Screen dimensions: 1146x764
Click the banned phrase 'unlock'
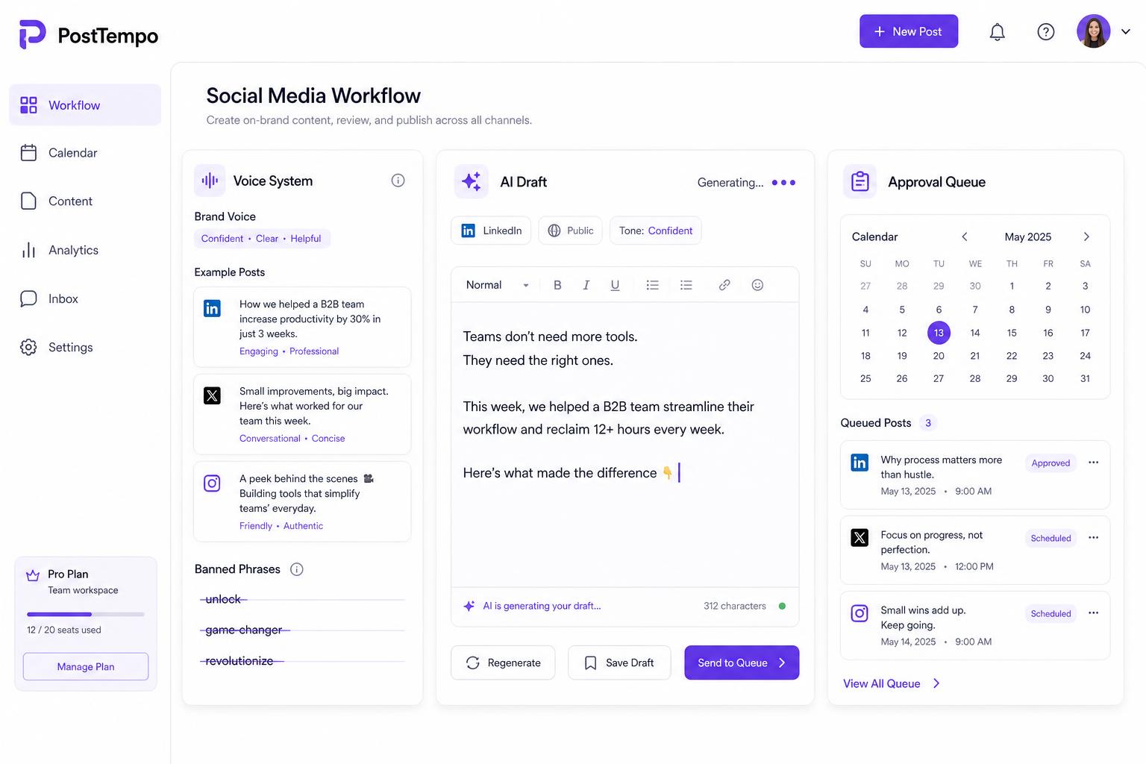click(x=223, y=599)
